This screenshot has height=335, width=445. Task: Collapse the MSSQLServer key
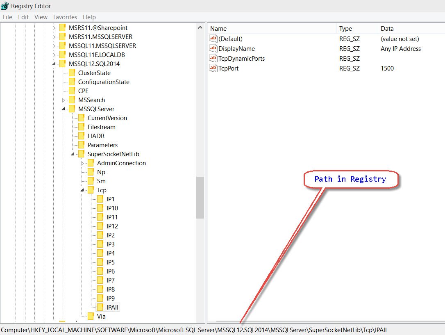pyautogui.click(x=63, y=109)
